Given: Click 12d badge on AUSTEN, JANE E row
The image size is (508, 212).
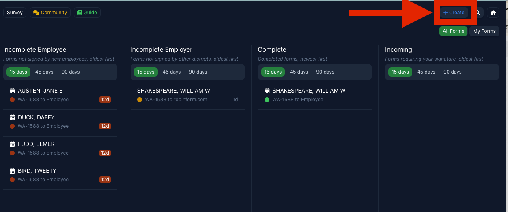Looking at the screenshot, I should click(x=105, y=100).
